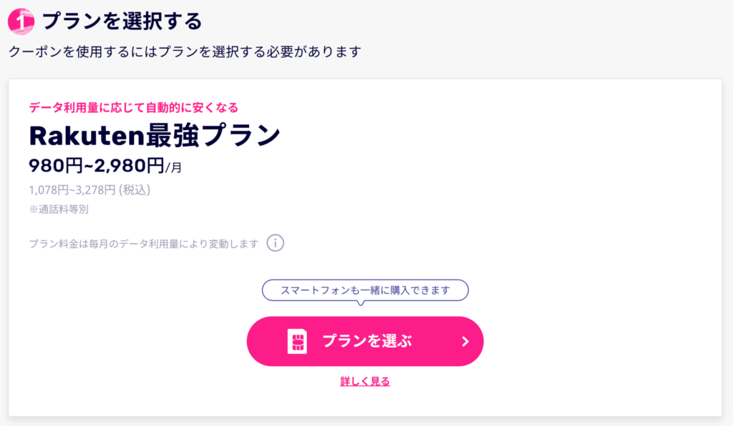Screen dimensions: 733x426
Task: Click the (税込) tax-included label
Action: (x=134, y=190)
